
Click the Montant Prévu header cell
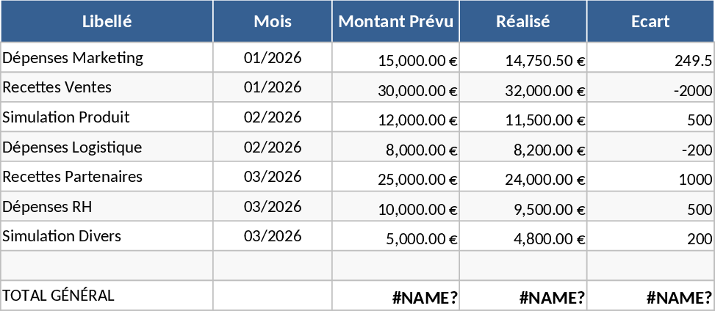[396, 21]
